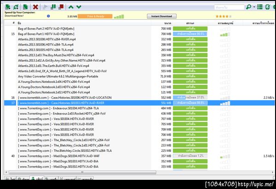Select Bag of Bones Part 1 HDTV row
276x189 pixels.
[x=139, y=34]
